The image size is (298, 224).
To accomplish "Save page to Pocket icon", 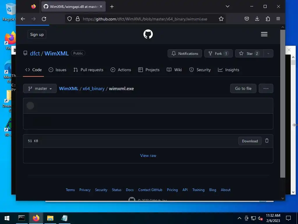I will [247, 19].
